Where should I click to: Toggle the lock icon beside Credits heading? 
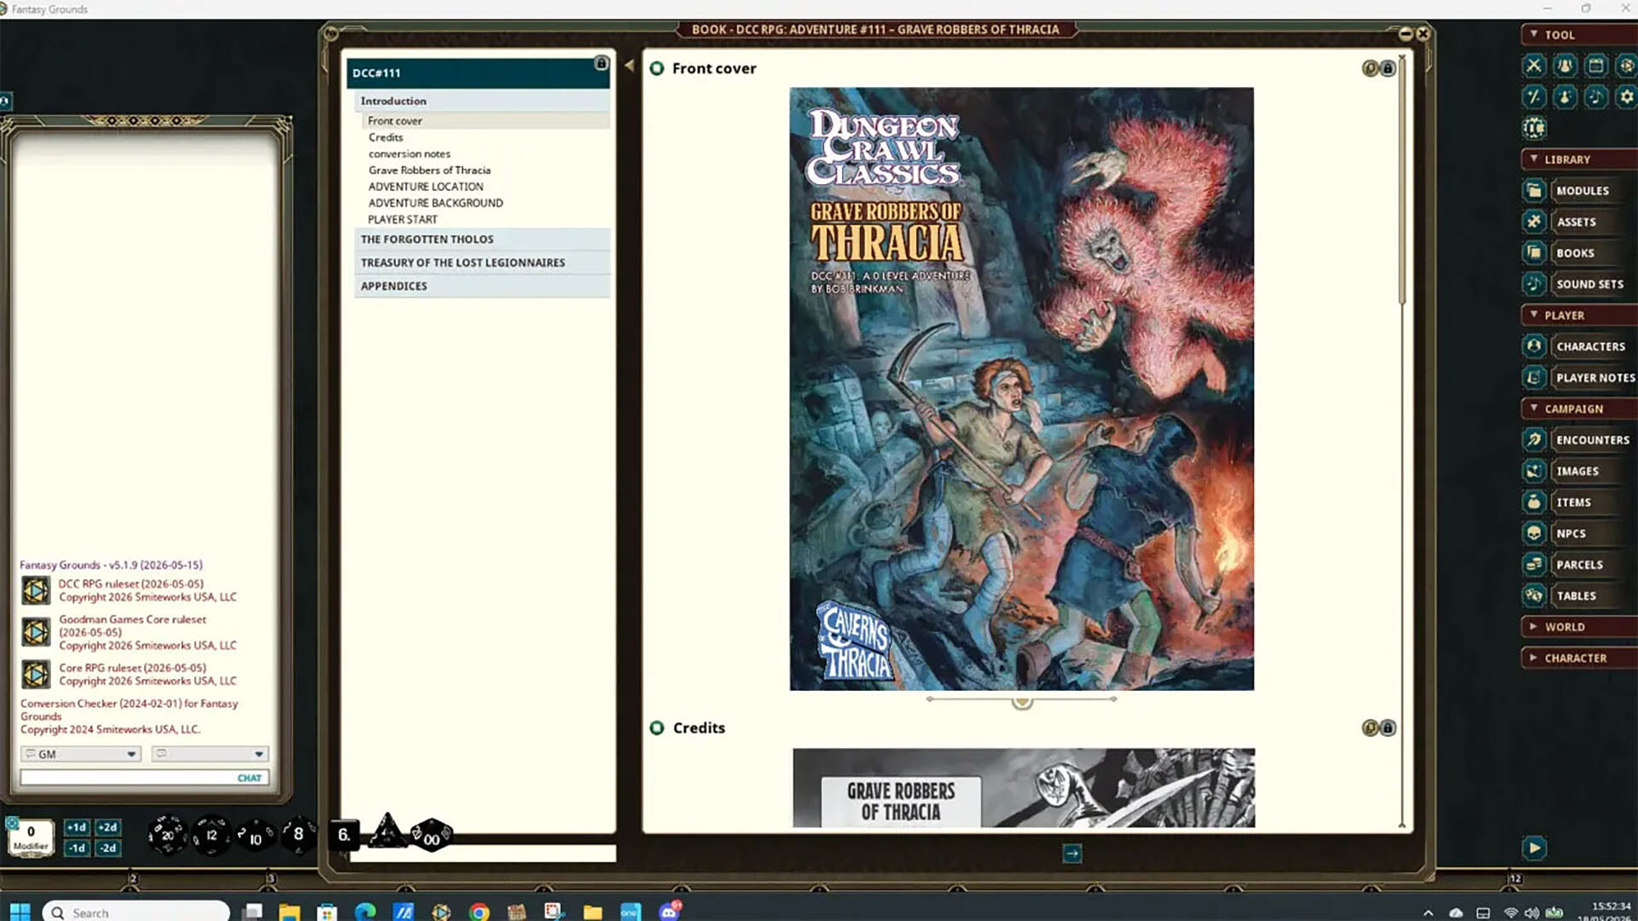(x=1388, y=727)
